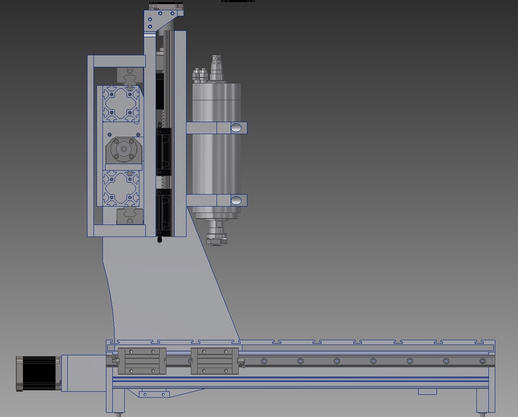
Task: Click the ball screw bearing housing between extrusions
Action: [123, 149]
